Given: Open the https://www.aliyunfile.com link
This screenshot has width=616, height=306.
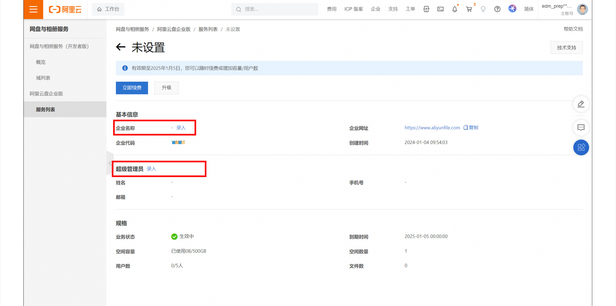Looking at the screenshot, I should [432, 128].
